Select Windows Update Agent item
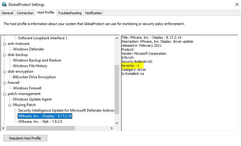This screenshot has height=146, width=242. pyautogui.click(x=32, y=99)
